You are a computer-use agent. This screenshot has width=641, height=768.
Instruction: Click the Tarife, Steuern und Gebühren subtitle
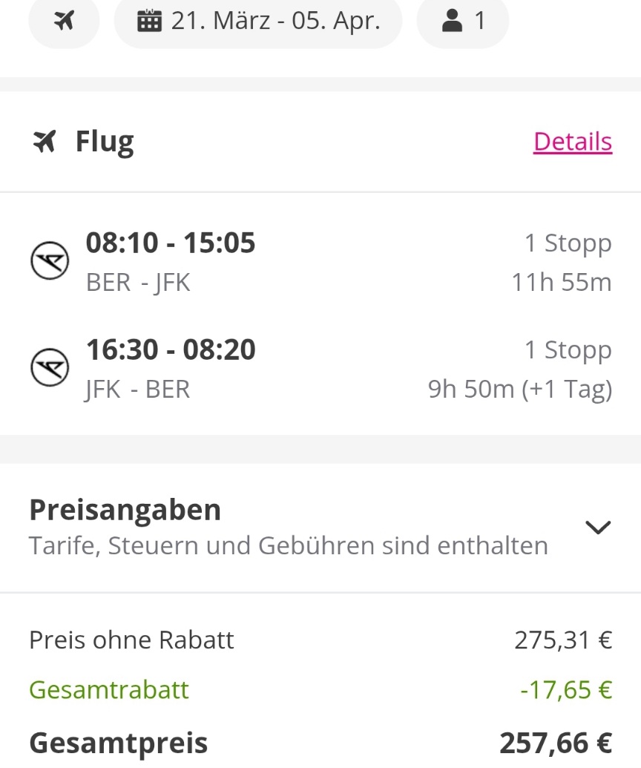(x=289, y=545)
